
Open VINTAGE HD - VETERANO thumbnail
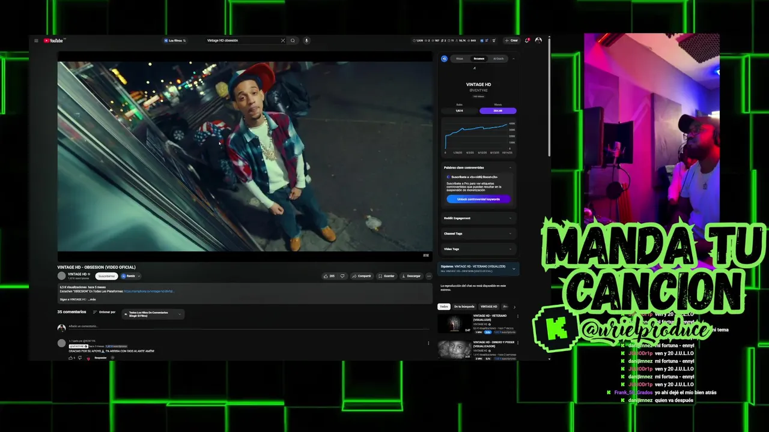454,323
